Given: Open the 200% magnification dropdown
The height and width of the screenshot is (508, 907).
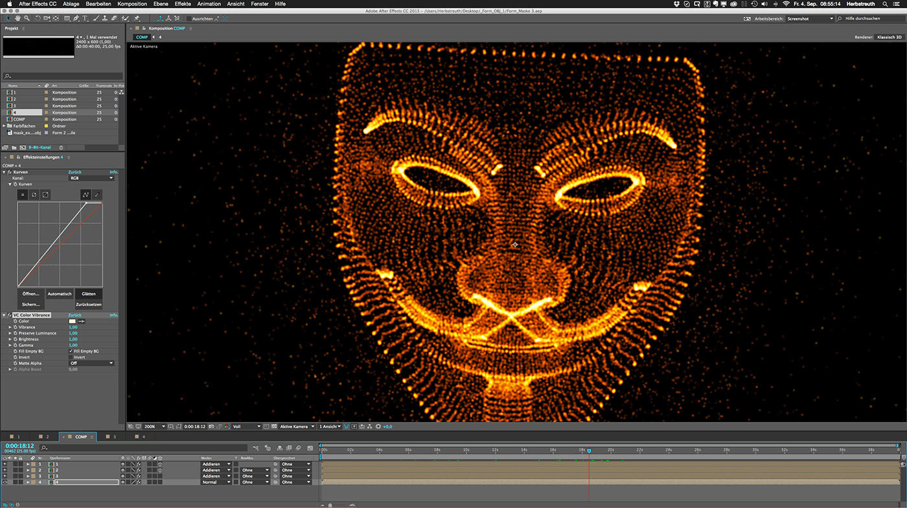Looking at the screenshot, I should tap(154, 426).
